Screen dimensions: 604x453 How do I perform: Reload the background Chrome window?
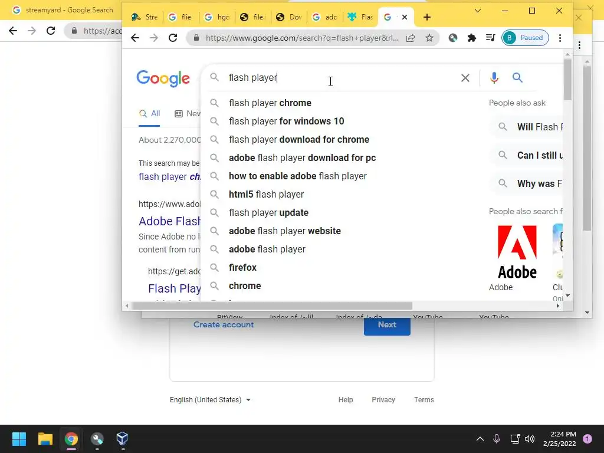click(51, 31)
